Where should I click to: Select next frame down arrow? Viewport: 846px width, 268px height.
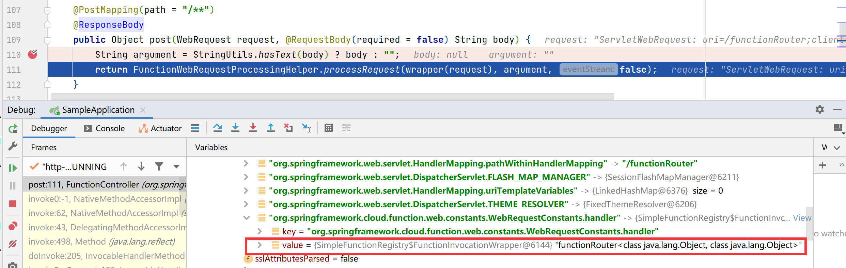pos(141,166)
